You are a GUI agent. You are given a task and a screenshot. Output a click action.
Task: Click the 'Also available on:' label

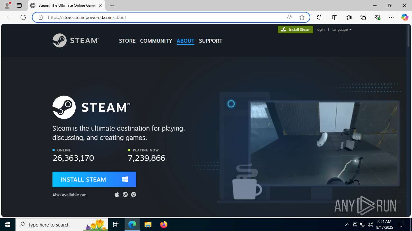pyautogui.click(x=69, y=195)
